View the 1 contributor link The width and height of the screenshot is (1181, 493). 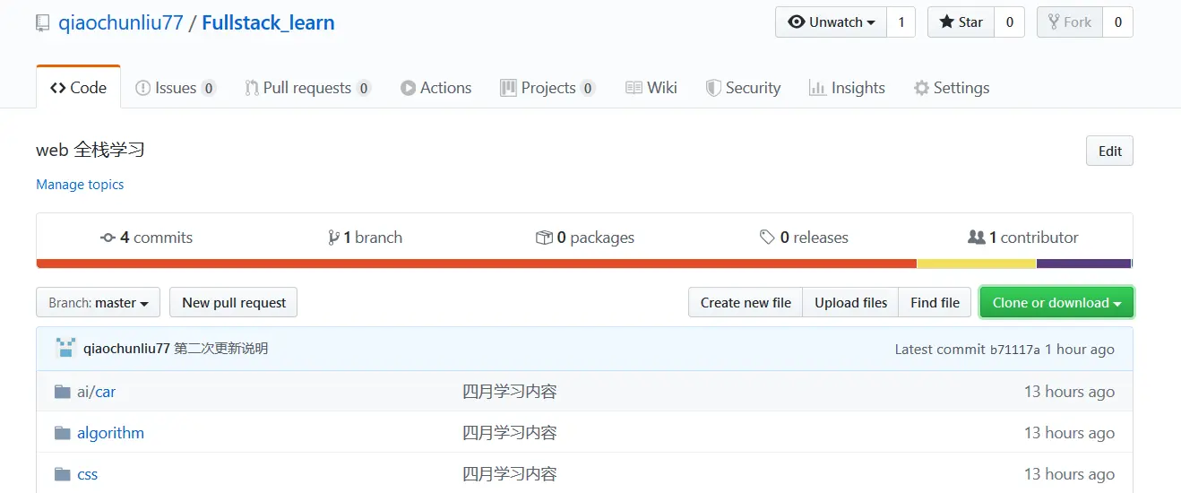(x=1022, y=238)
